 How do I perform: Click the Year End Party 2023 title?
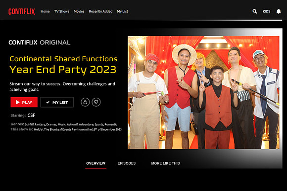pyautogui.click(x=63, y=70)
